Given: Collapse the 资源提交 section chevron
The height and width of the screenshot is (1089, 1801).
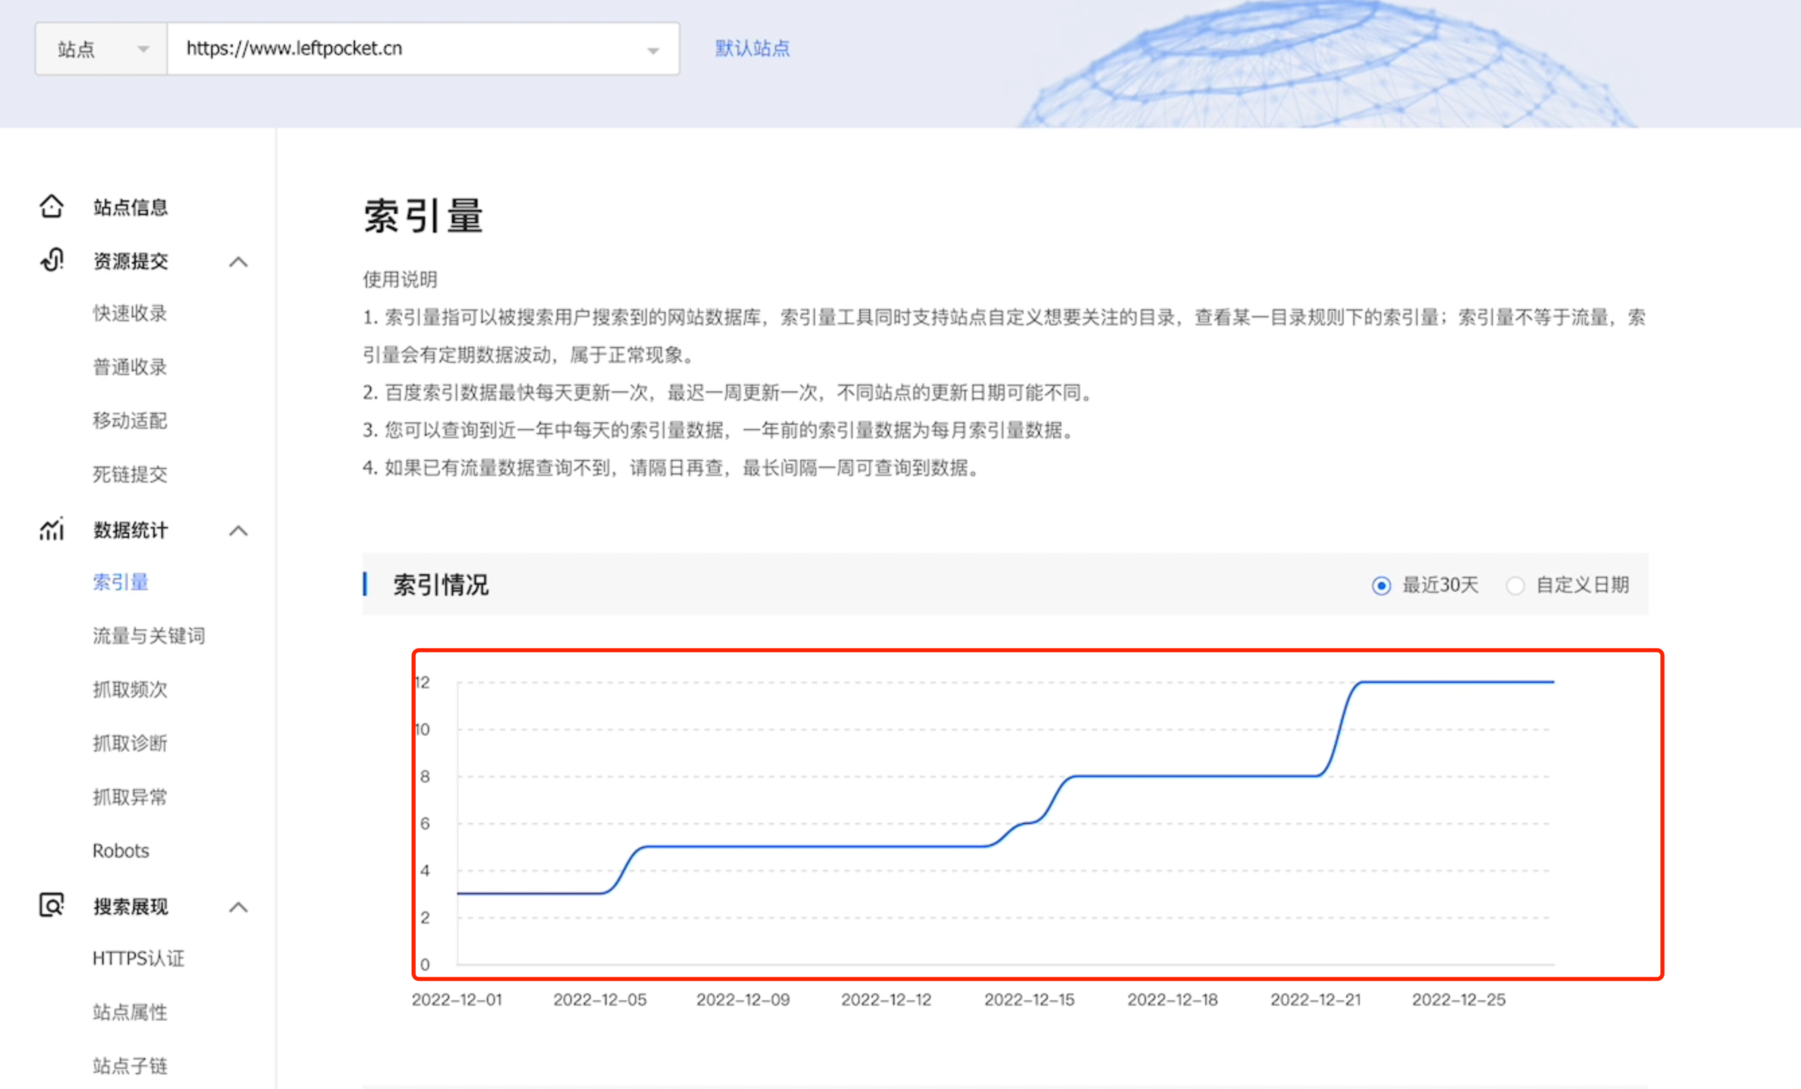Looking at the screenshot, I should coord(238,261).
